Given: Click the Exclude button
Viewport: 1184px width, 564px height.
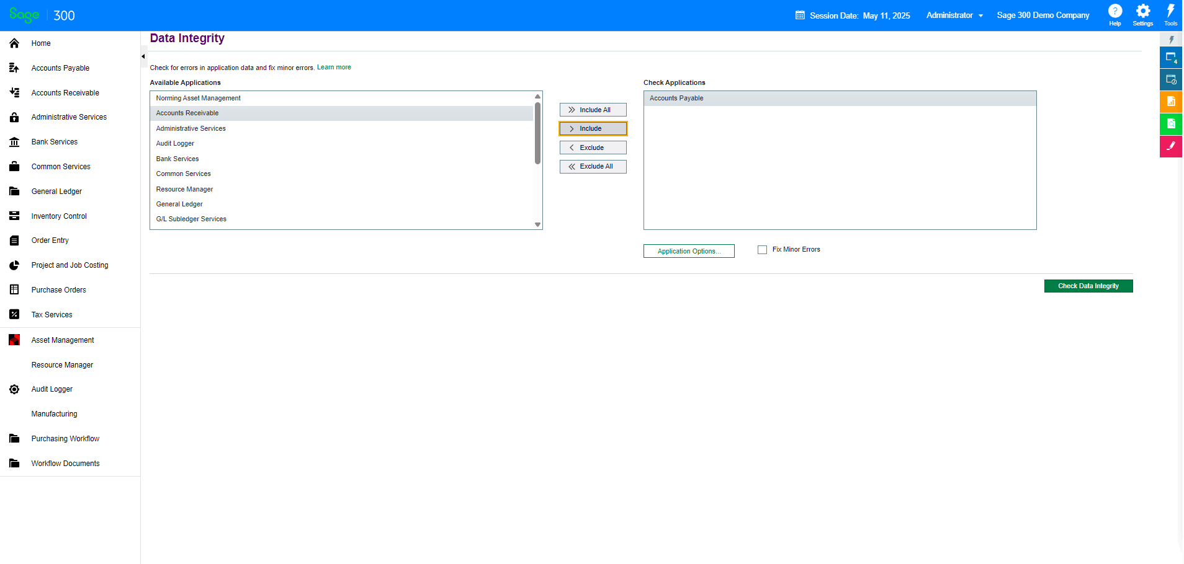Looking at the screenshot, I should (594, 148).
